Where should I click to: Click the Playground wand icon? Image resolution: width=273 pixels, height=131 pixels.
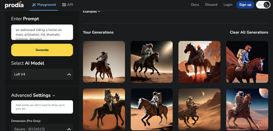[34, 5]
